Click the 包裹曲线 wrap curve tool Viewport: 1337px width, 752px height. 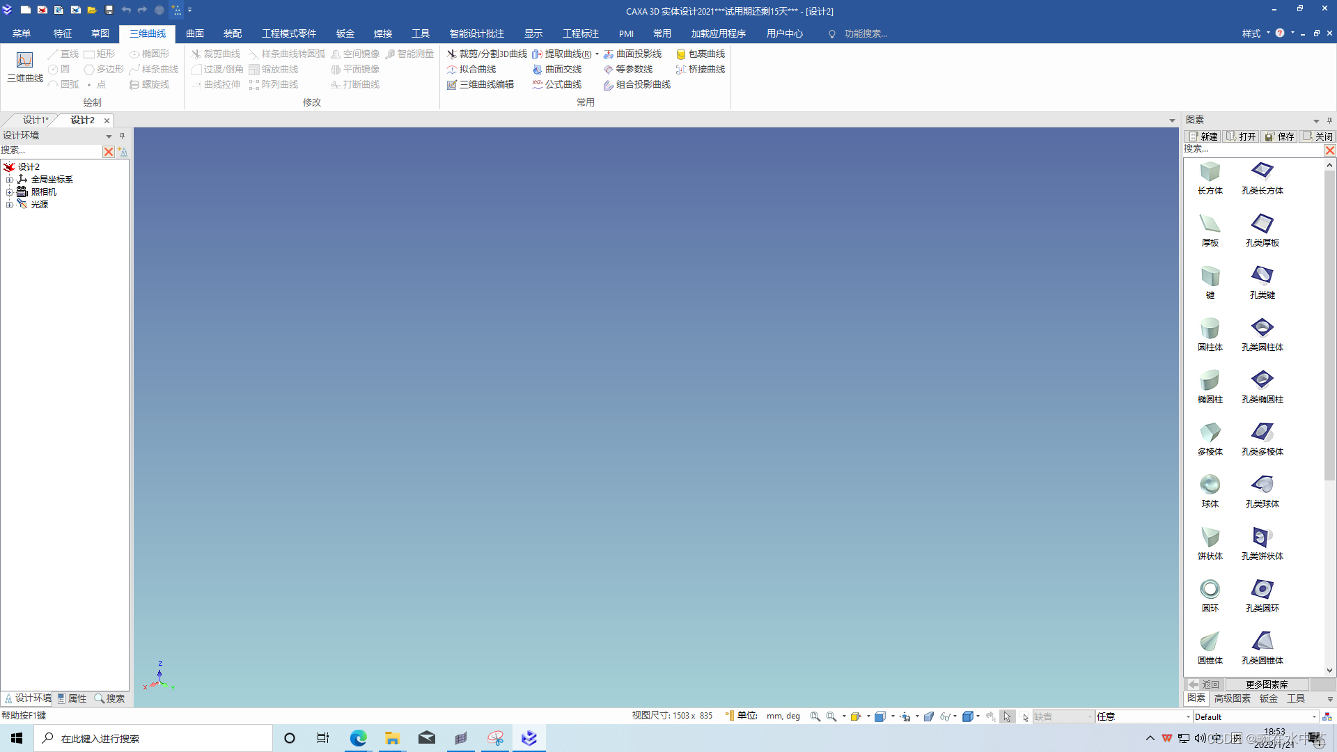tap(701, 54)
